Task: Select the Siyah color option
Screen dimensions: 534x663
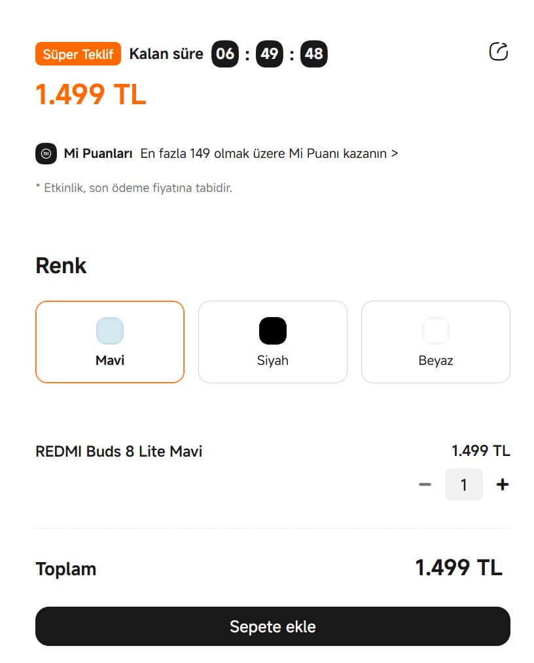Action: pyautogui.click(x=272, y=341)
